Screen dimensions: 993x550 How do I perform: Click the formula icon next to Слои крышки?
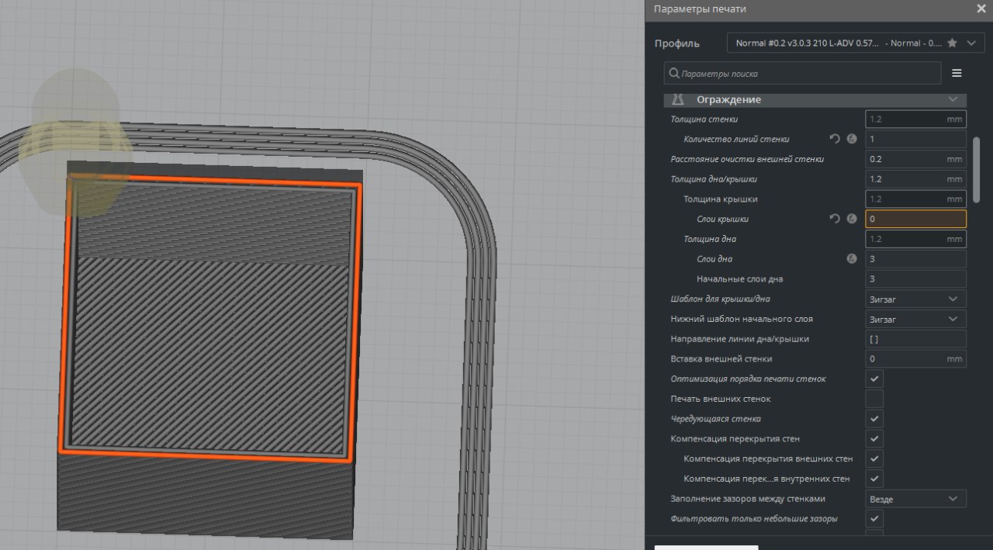tap(852, 219)
